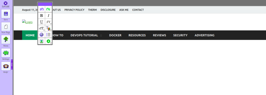Apply Italic formatting
Screen dimensions: 266x95
49,16
